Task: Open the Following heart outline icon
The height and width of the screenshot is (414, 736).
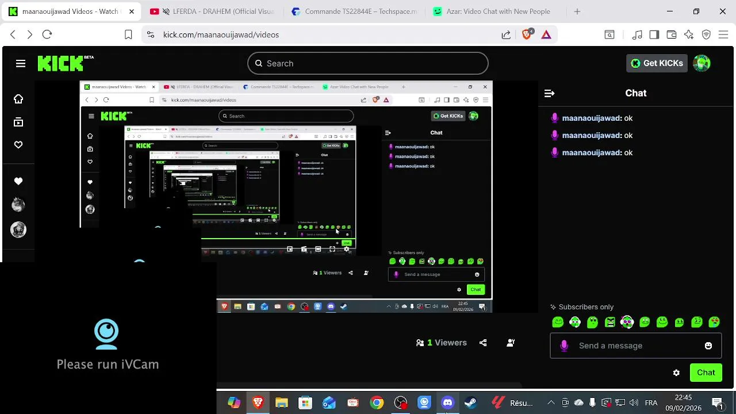Action: click(x=18, y=145)
